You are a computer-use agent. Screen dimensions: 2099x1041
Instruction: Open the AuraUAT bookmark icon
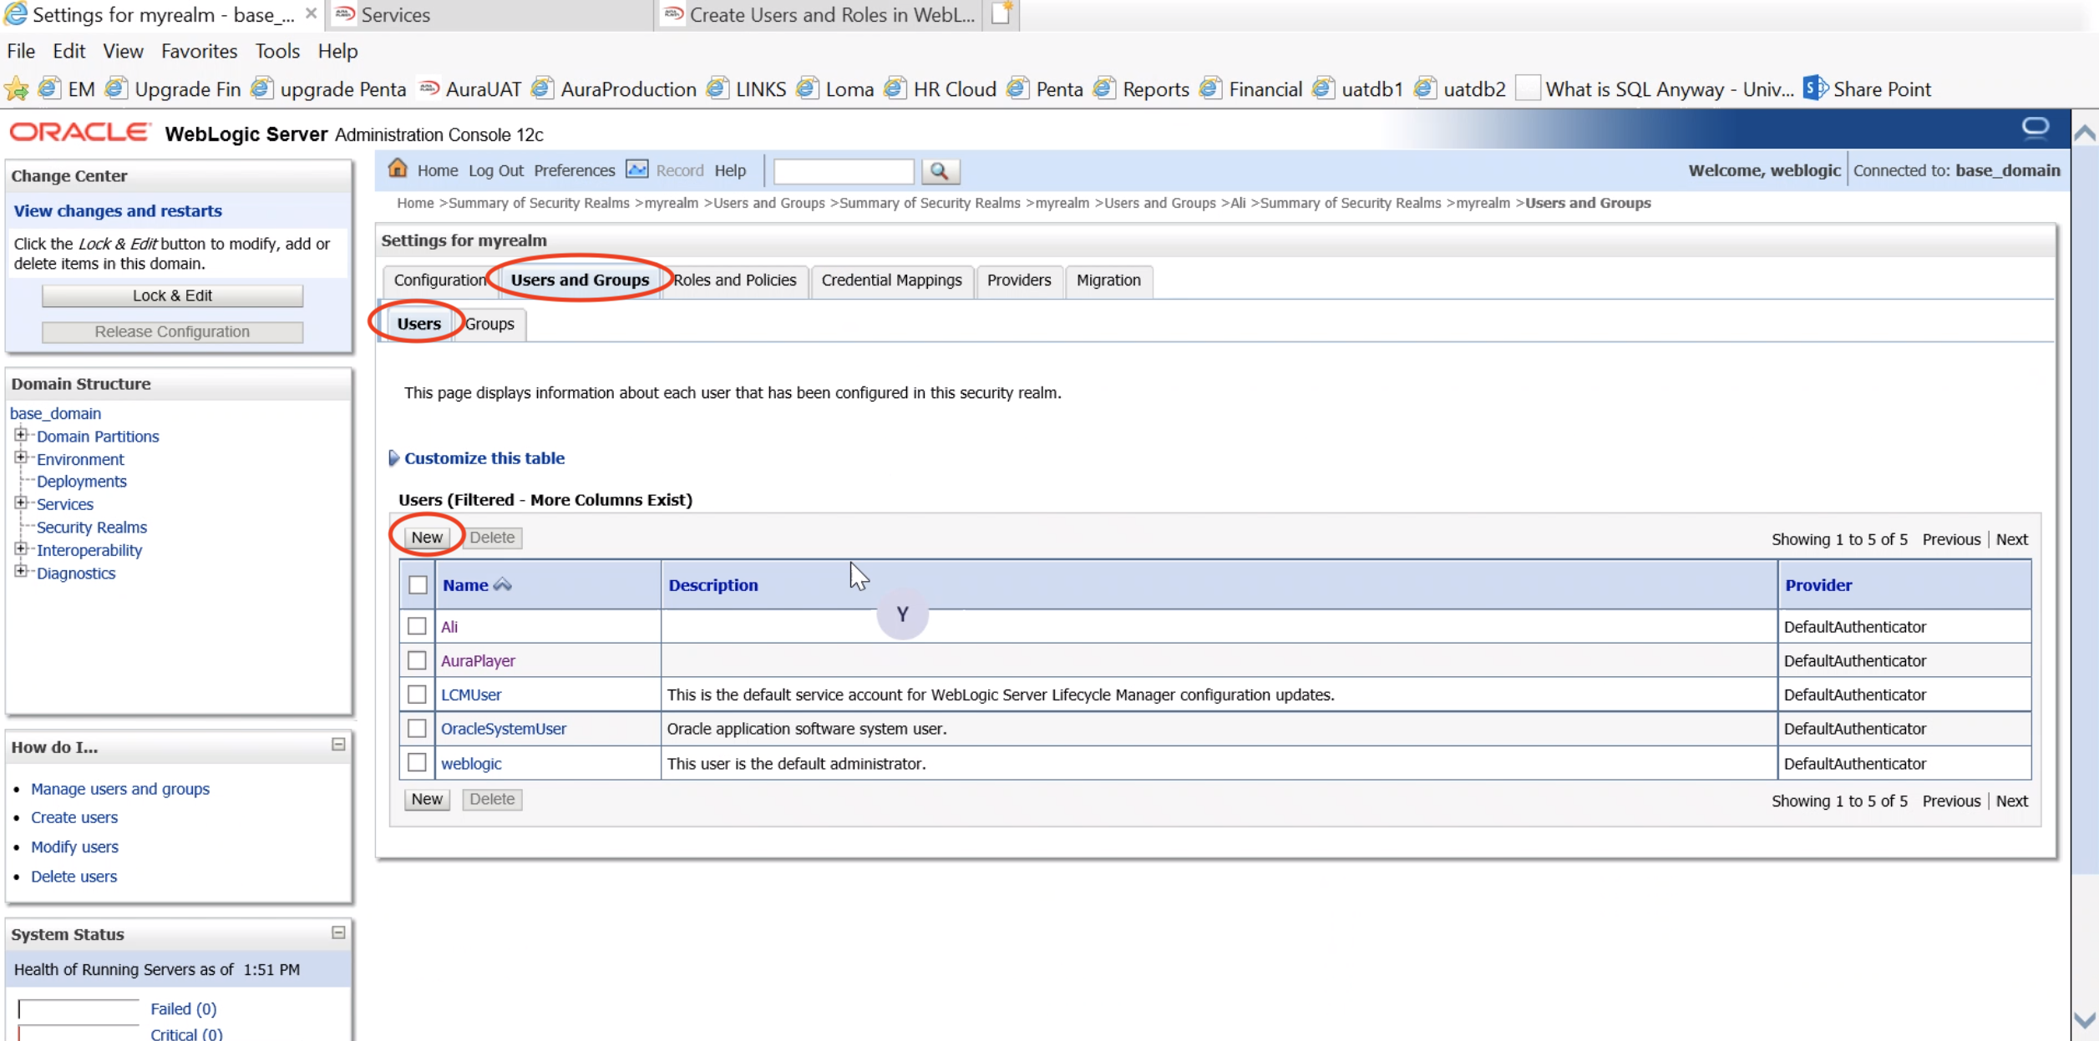pos(429,88)
